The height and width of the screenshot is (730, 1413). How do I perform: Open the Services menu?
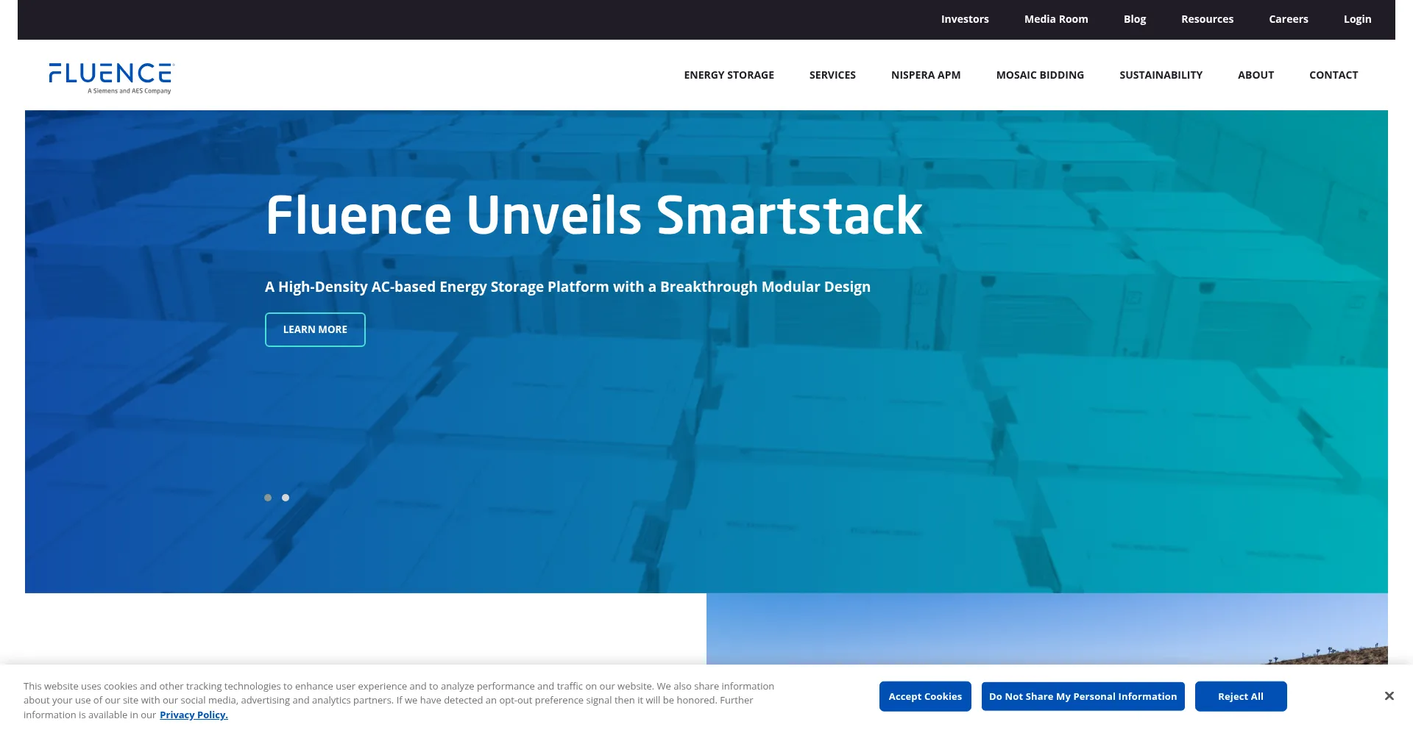pyautogui.click(x=832, y=75)
